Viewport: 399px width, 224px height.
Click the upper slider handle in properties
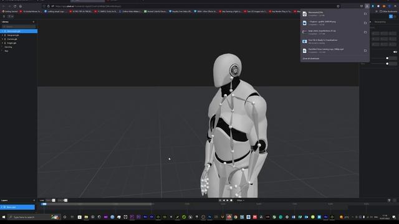(387, 58)
